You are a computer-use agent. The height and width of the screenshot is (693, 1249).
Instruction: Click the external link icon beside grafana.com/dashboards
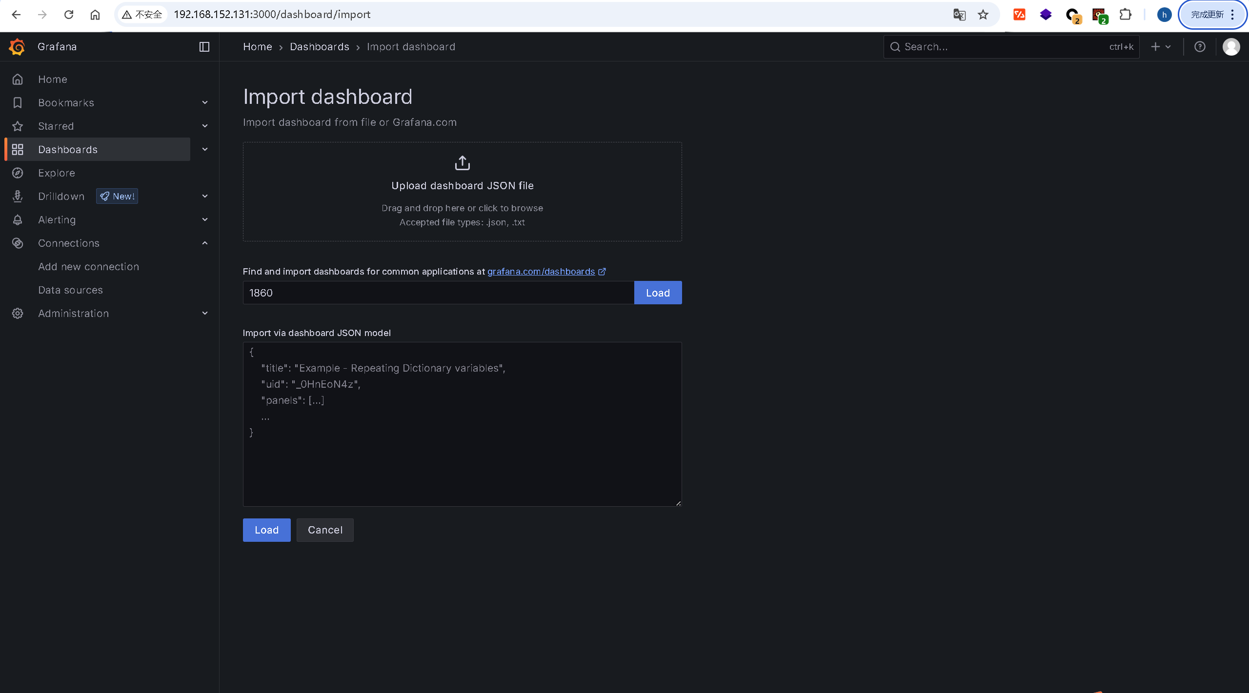602,272
